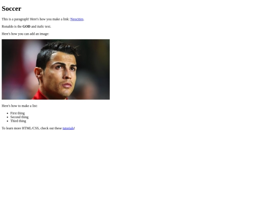Click the 'To learn more HTML/CSS' text
The height and width of the screenshot is (207, 276).
20,128
